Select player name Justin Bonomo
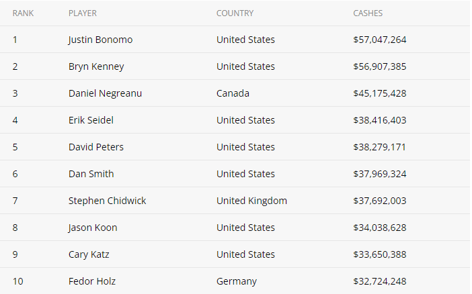Screen dimensions: 472x294 click(x=100, y=40)
